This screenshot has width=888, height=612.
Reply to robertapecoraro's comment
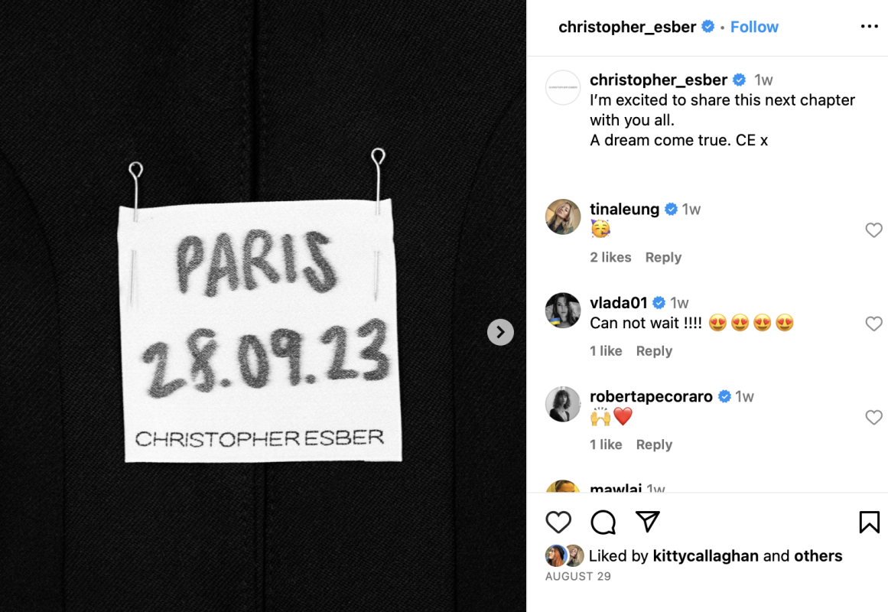click(653, 444)
